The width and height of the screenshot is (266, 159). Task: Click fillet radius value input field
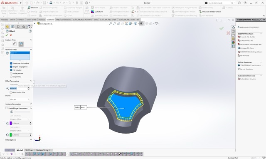coord(18,89)
